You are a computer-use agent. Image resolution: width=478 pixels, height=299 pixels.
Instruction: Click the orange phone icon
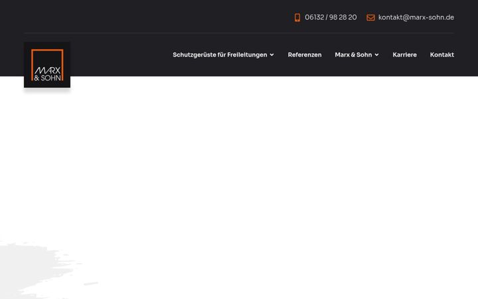tap(297, 17)
